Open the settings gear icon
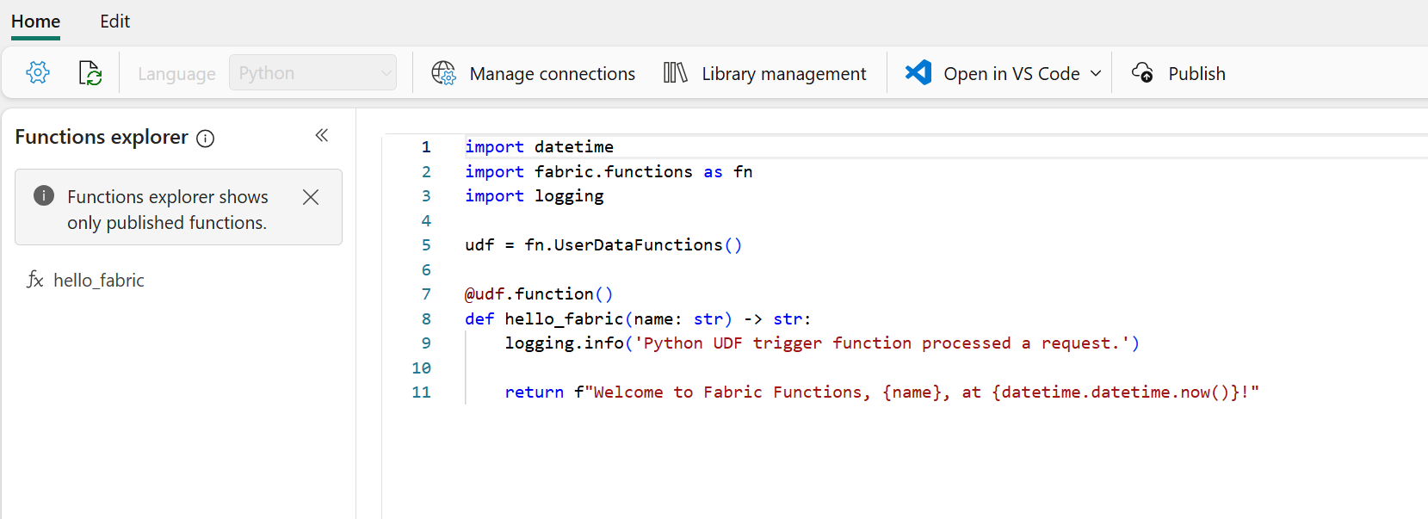Viewport: 1428px width, 519px height. point(38,73)
